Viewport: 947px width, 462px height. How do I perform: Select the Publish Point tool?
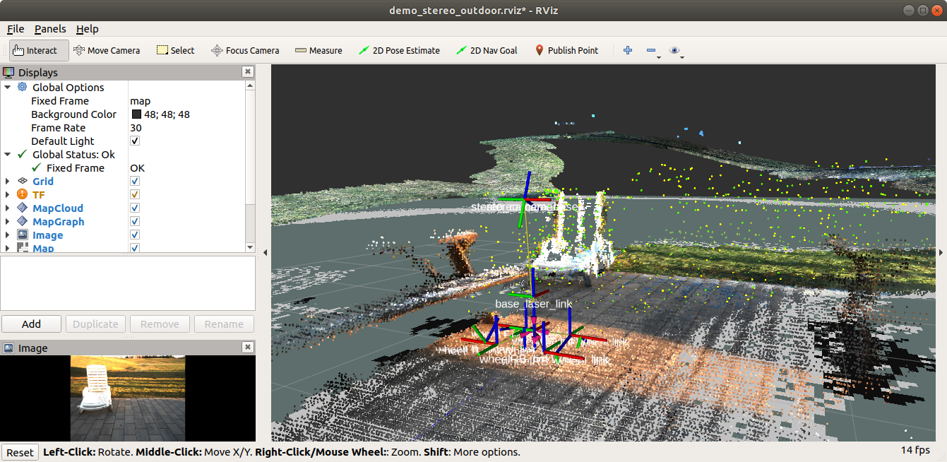pyautogui.click(x=566, y=50)
